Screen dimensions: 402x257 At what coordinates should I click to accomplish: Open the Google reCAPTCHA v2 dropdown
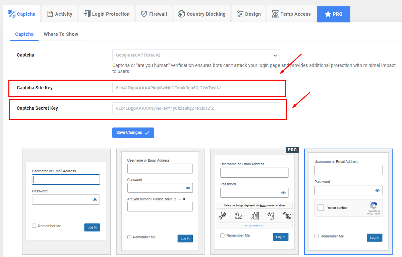pos(196,55)
